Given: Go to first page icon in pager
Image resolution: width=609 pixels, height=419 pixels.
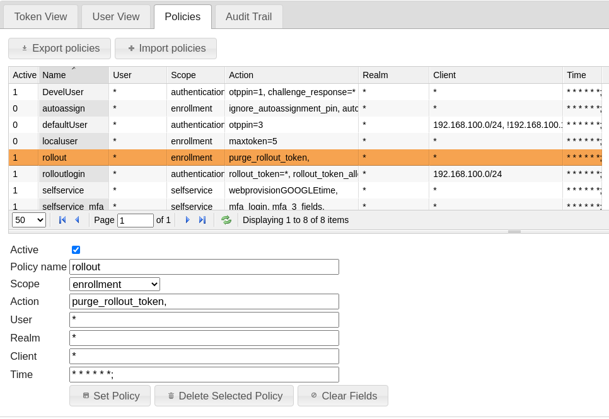Looking at the screenshot, I should (x=62, y=220).
